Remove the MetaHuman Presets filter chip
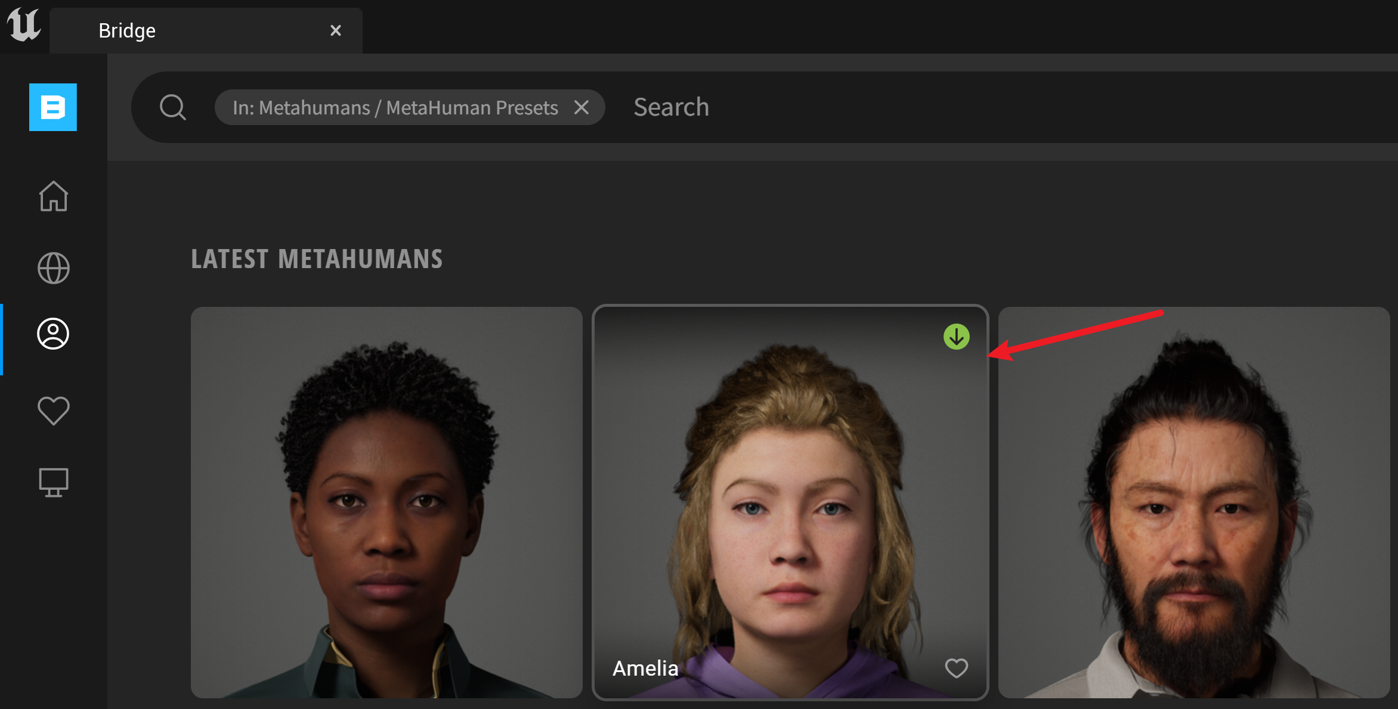Screen dimensions: 1398x709 tap(582, 108)
